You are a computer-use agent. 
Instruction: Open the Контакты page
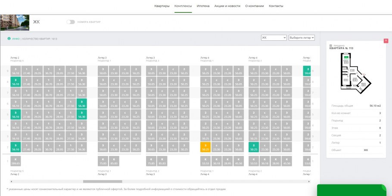point(276,6)
